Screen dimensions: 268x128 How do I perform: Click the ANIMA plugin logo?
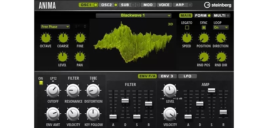(x=47, y=5)
